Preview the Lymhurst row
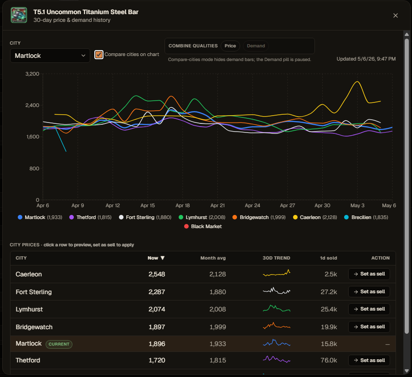The width and height of the screenshot is (412, 377). tap(203, 309)
